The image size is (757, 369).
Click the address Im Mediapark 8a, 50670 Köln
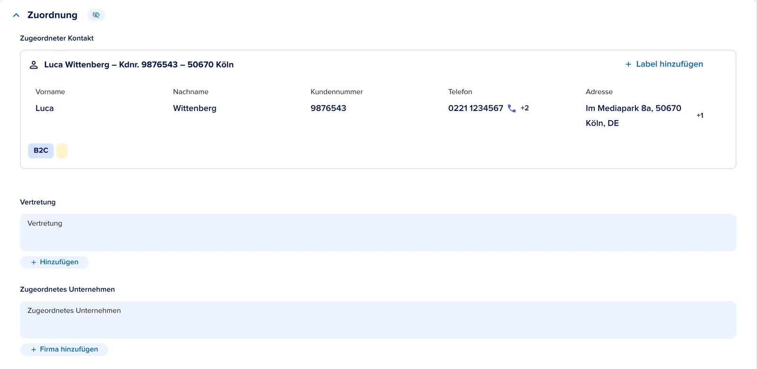coord(634,116)
